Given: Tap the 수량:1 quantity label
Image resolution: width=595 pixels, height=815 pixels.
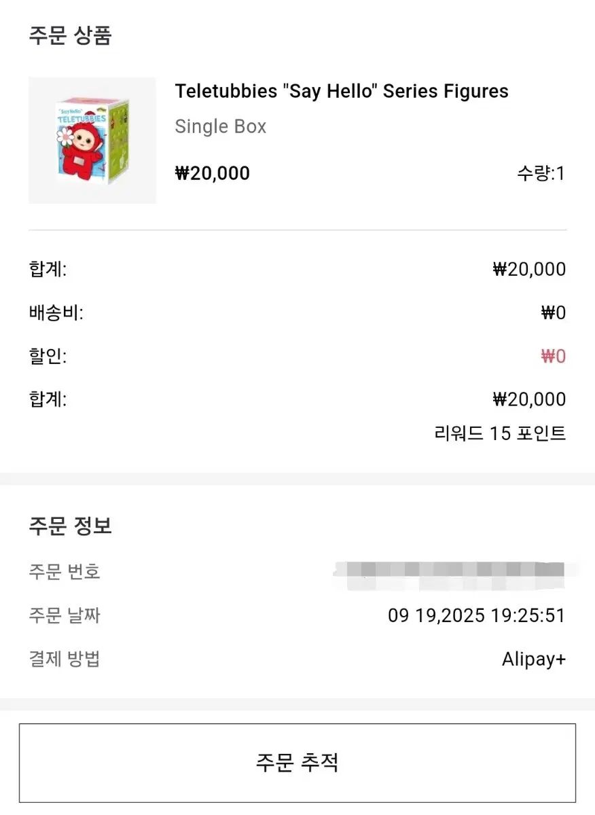Looking at the screenshot, I should click(541, 174).
